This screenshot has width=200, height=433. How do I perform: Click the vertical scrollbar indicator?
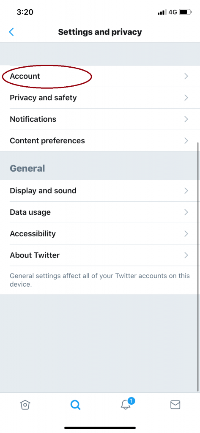198,267
